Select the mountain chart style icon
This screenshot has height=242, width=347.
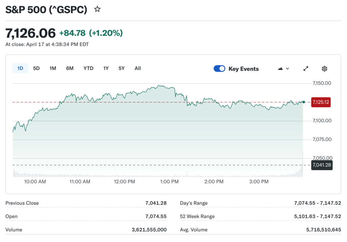pyautogui.click(x=280, y=69)
